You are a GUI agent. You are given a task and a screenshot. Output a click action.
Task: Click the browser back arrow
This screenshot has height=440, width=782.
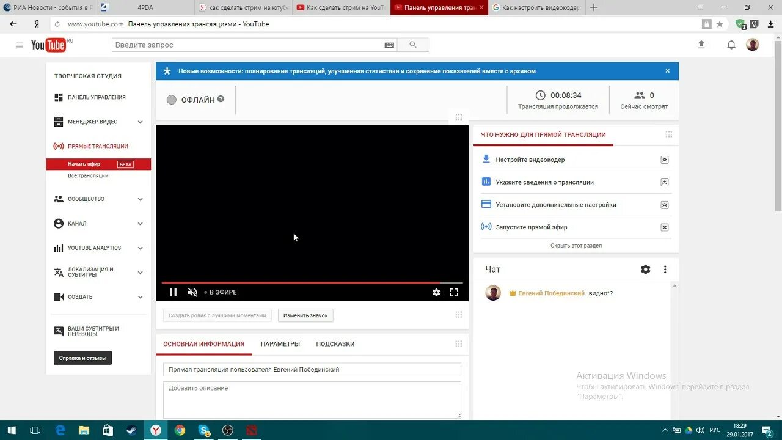coord(13,24)
